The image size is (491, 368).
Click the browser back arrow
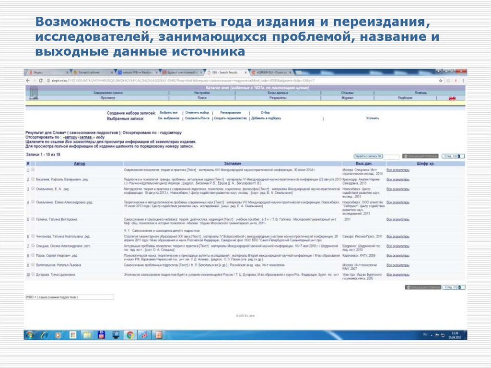27,80
